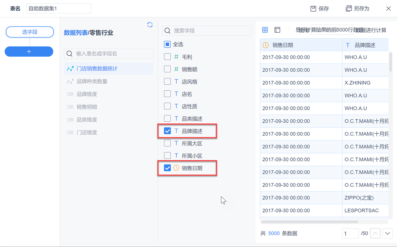The height and width of the screenshot is (247, 397).
Task: Go to next page with down arrow
Action: pos(387,233)
